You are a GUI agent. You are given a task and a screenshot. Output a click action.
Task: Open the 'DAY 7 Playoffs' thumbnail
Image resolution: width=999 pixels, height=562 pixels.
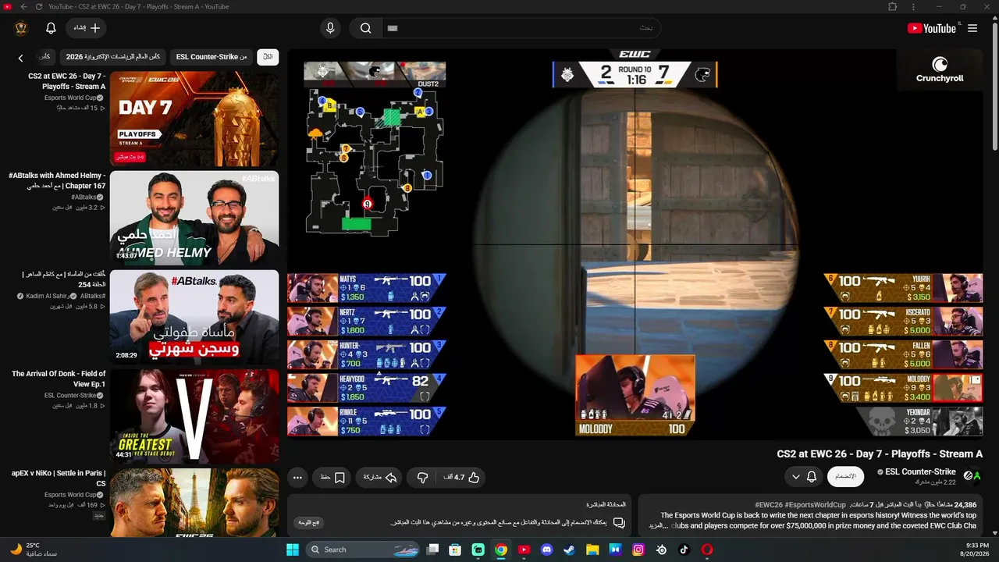coord(194,119)
